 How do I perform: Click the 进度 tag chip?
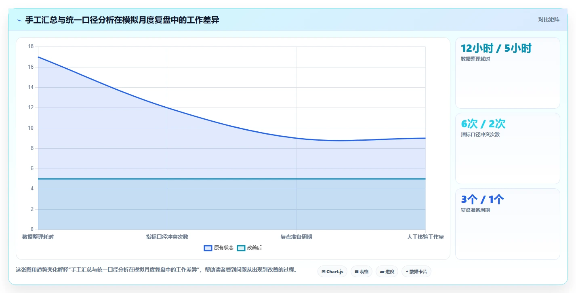pos(387,272)
